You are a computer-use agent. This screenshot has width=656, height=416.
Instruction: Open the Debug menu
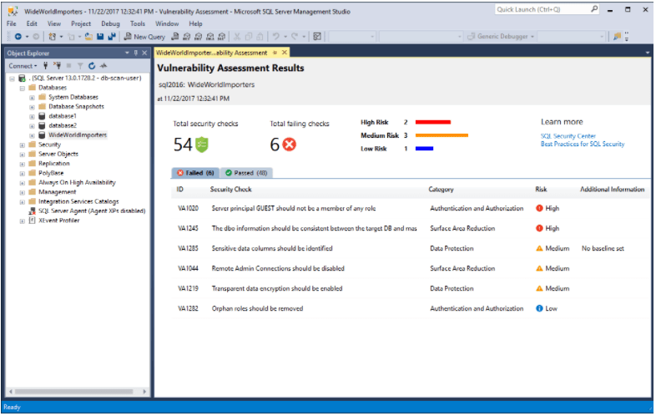click(110, 23)
